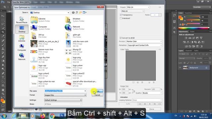Click the image width W field
212x119 pixels.
pos(125,89)
